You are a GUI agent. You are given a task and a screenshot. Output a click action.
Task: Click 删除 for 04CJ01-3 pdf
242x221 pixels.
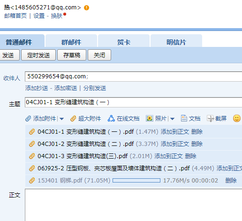point(190,156)
